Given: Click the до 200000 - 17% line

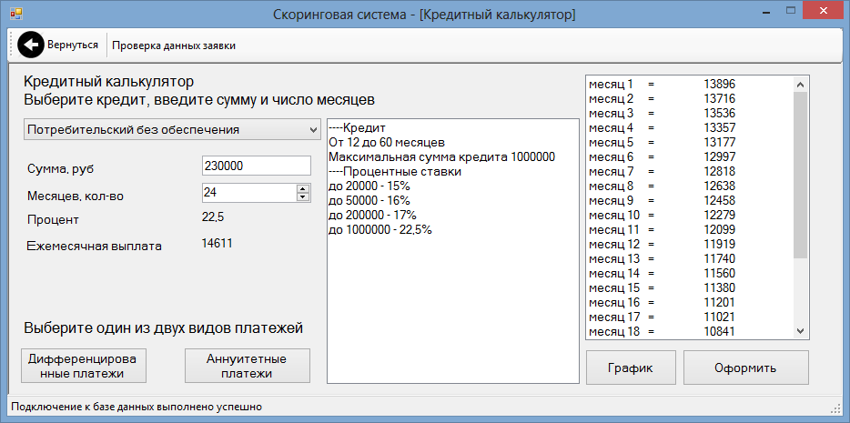Looking at the screenshot, I should (372, 216).
